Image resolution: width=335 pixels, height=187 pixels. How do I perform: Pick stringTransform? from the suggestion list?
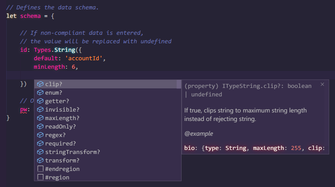click(72, 152)
